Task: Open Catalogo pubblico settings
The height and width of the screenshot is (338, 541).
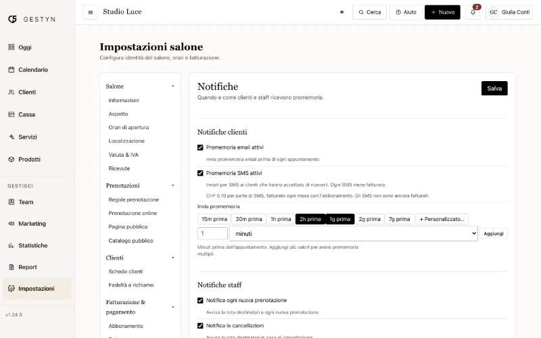Action: click(x=131, y=241)
